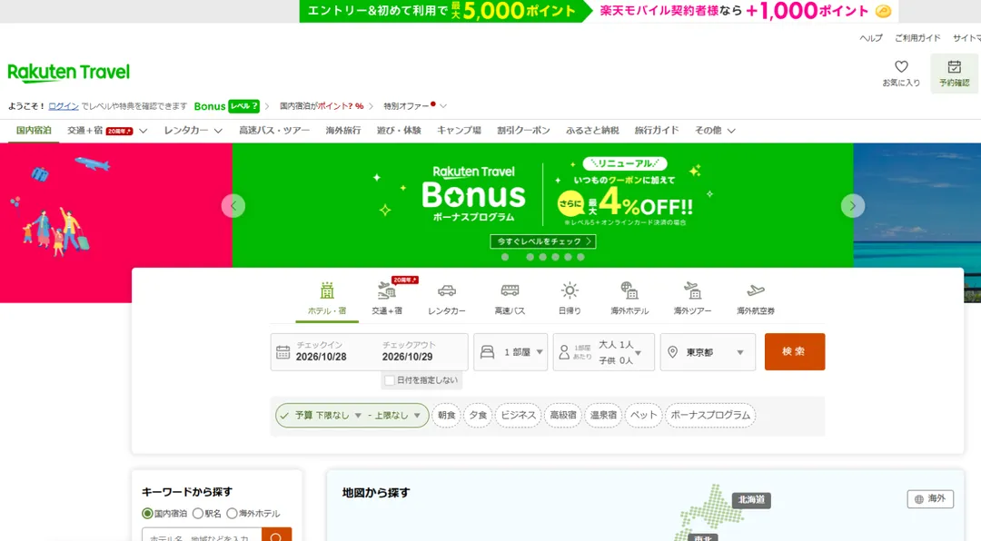The width and height of the screenshot is (981, 541).
Task: Select the 高速バス bus icon
Action: (x=510, y=290)
